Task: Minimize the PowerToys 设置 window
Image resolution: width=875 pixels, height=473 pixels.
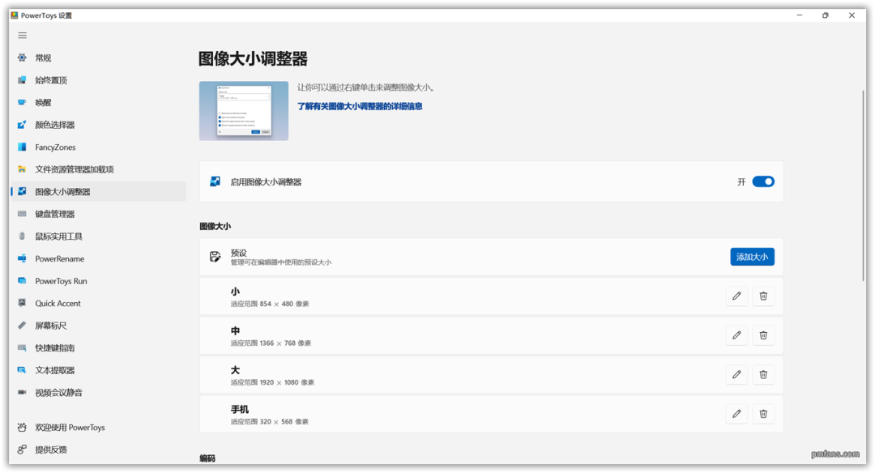Action: (x=800, y=15)
